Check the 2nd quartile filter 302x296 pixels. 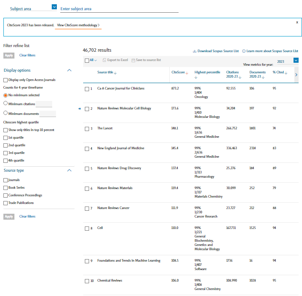6,145
